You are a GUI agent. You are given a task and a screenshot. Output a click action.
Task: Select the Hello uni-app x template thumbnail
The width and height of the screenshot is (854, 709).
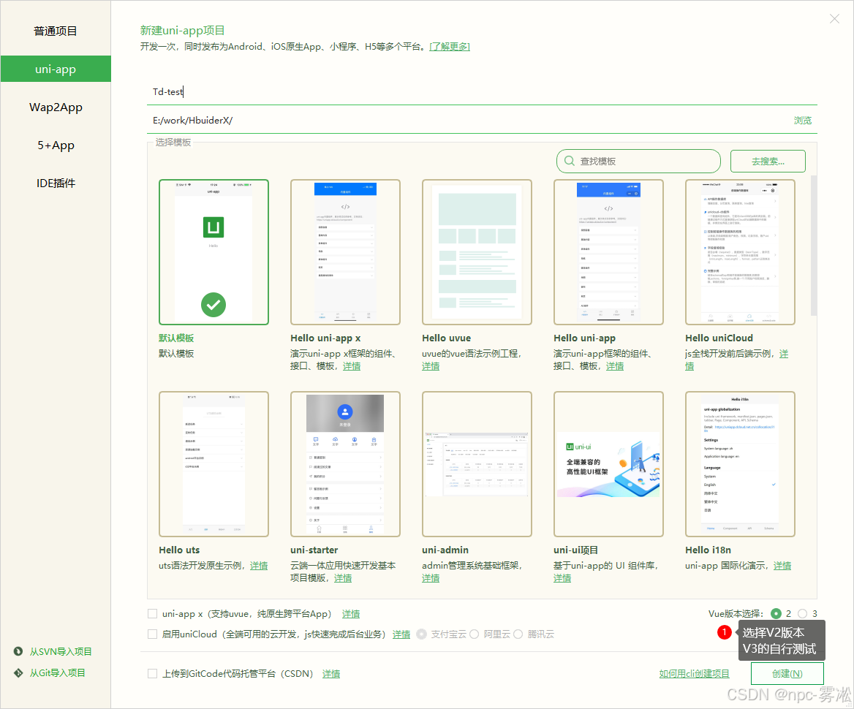coord(345,252)
